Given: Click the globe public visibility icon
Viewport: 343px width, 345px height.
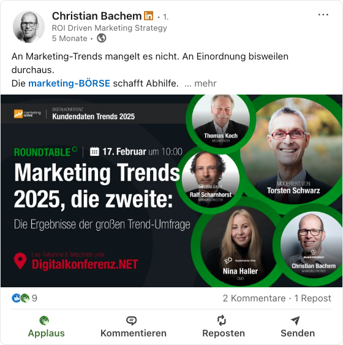Looking at the screenshot, I should 102,38.
